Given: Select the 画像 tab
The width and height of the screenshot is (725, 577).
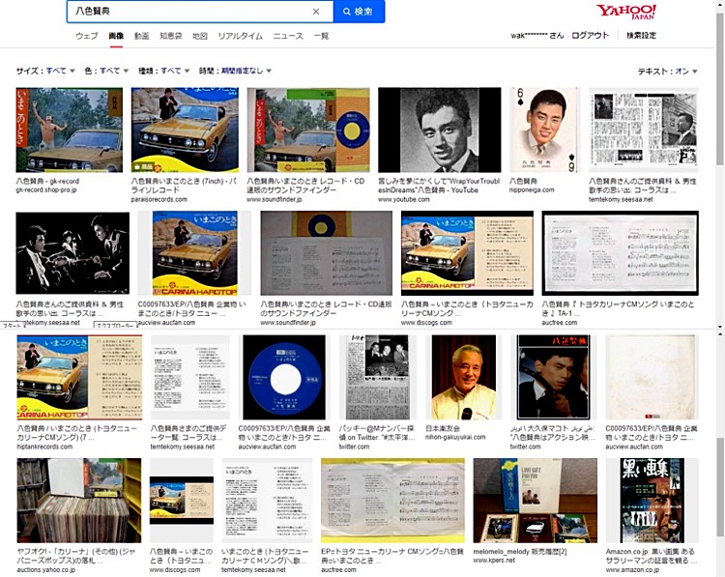Looking at the screenshot, I should click(116, 36).
